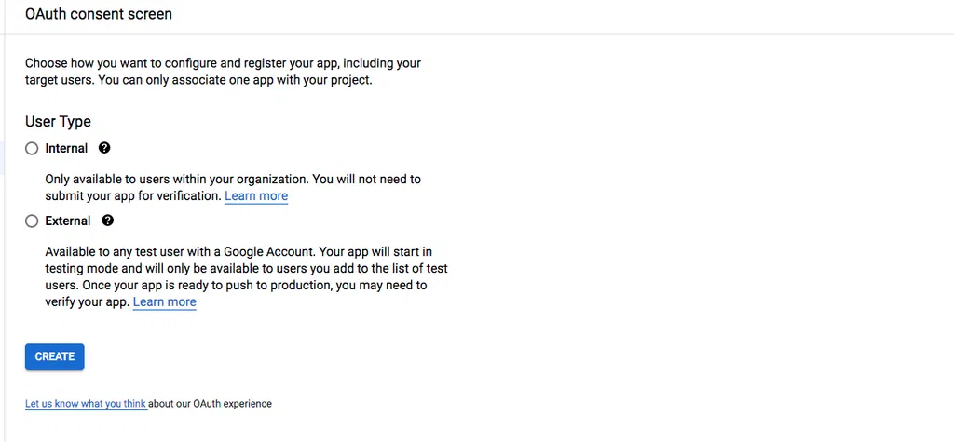Click the User Type section heading
This screenshot has height=442, width=954.
click(x=58, y=122)
